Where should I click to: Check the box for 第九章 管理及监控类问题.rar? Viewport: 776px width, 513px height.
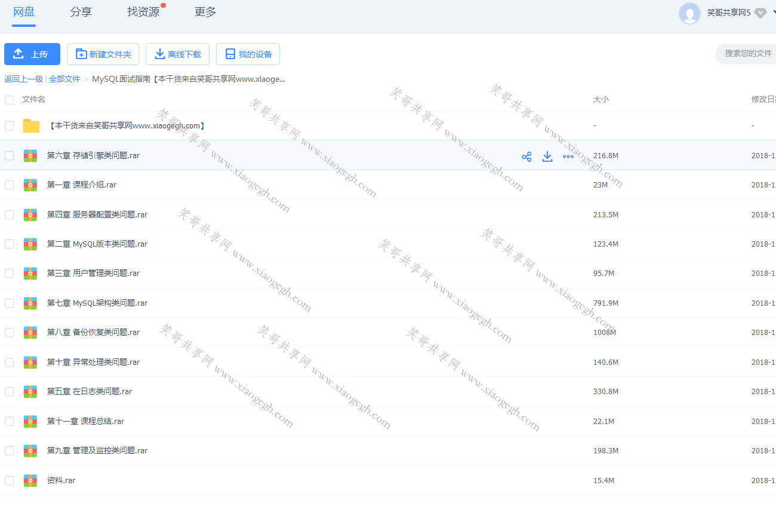pos(9,451)
